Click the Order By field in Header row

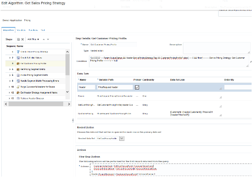click(238, 87)
